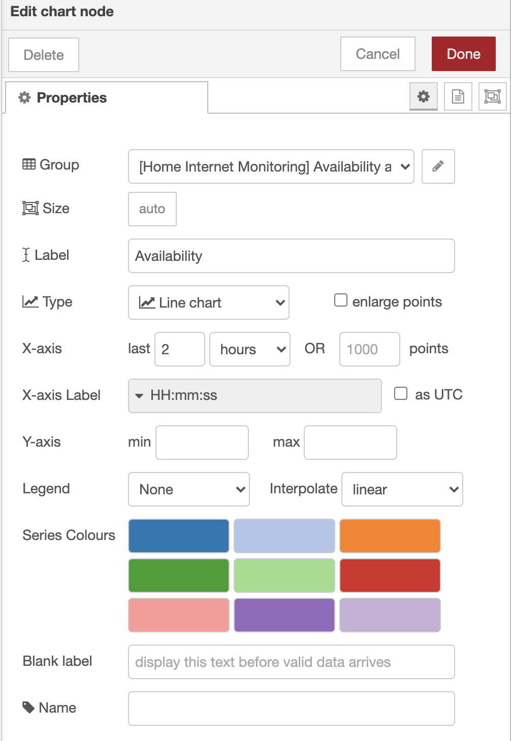511x741 pixels.
Task: Open the auto Size button
Action: [x=152, y=209]
